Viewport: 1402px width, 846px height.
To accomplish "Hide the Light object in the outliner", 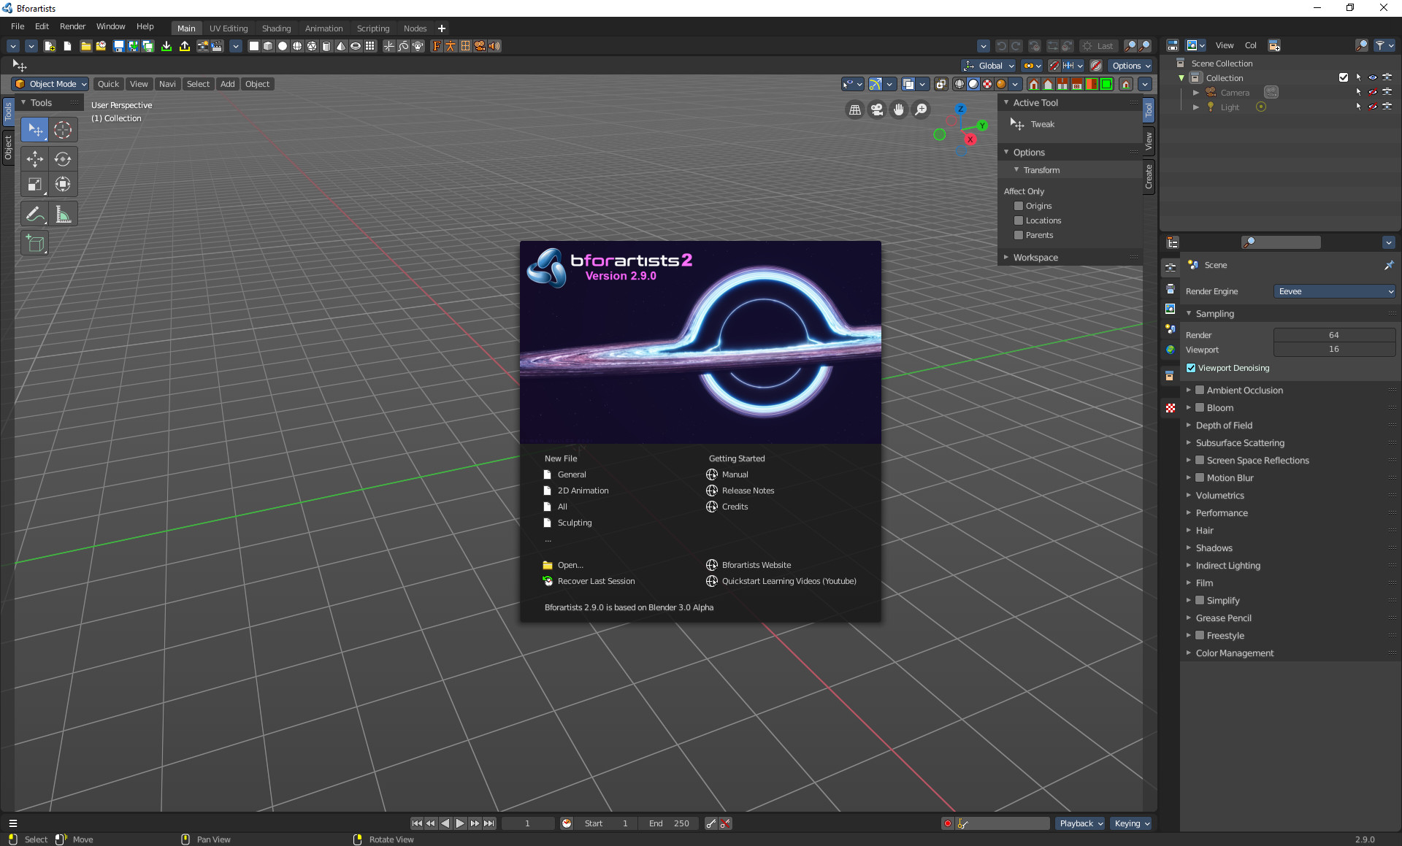I will [1373, 107].
